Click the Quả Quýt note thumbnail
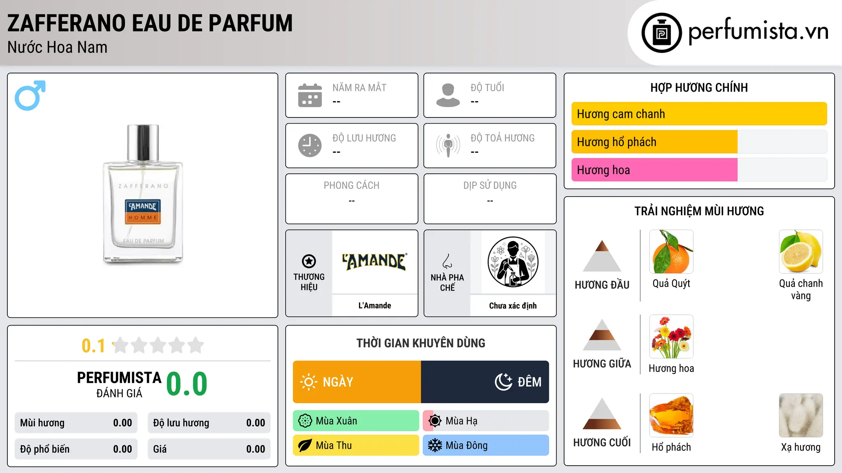 tap(671, 252)
